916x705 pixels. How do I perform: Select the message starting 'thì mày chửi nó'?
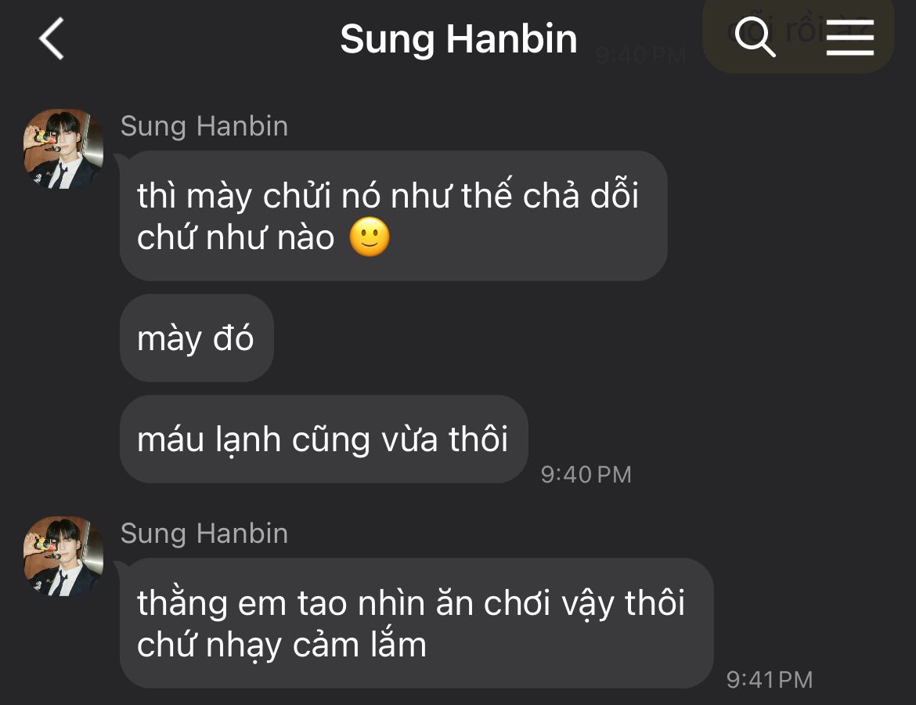(x=393, y=215)
